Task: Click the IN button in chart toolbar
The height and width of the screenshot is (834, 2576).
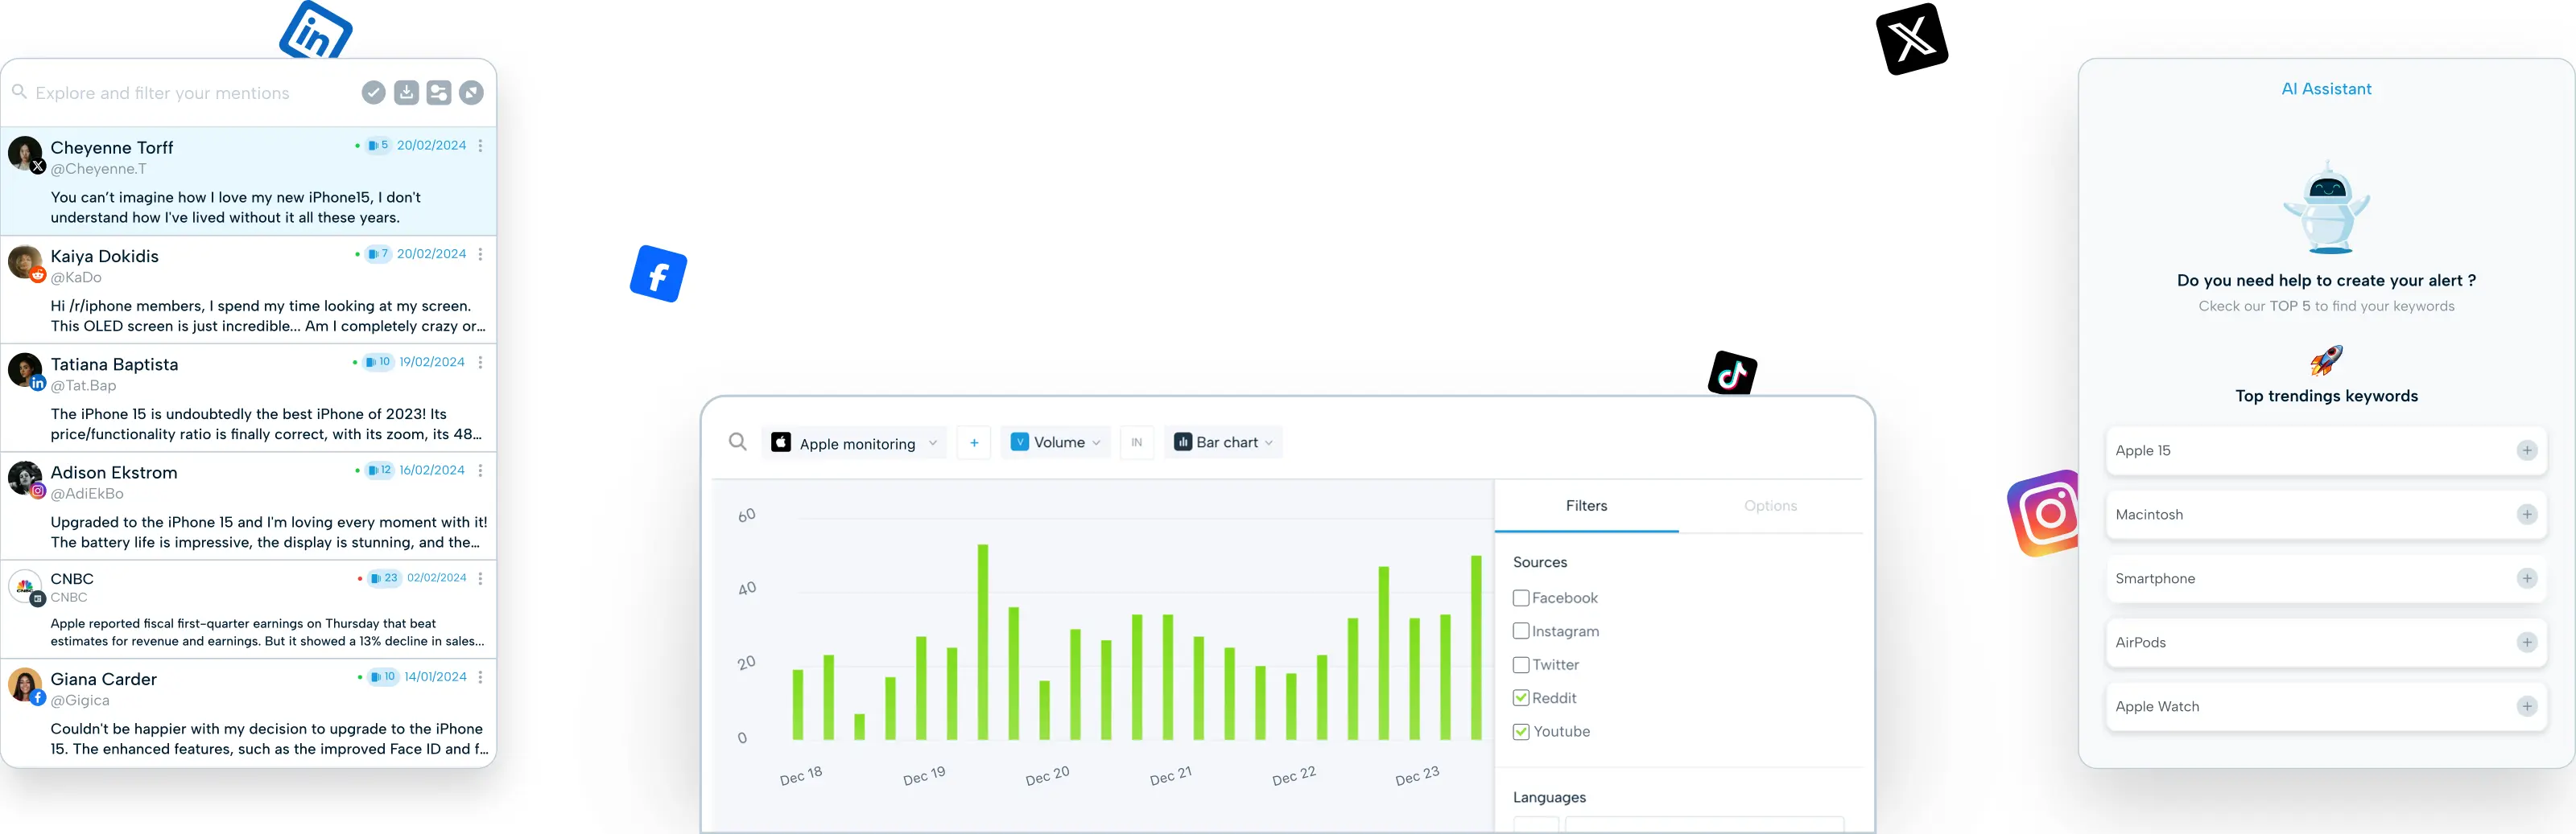Action: click(x=1137, y=442)
